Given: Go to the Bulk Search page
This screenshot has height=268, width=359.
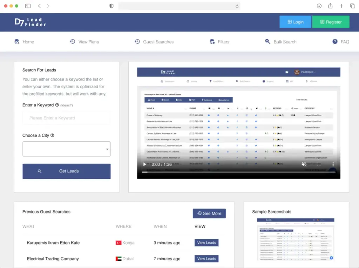Looking at the screenshot, I should coord(280,42).
